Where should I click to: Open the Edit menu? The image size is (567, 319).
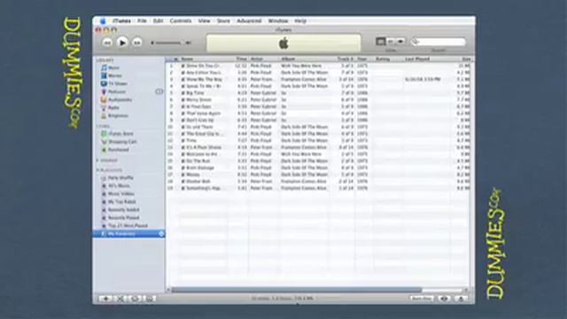158,21
